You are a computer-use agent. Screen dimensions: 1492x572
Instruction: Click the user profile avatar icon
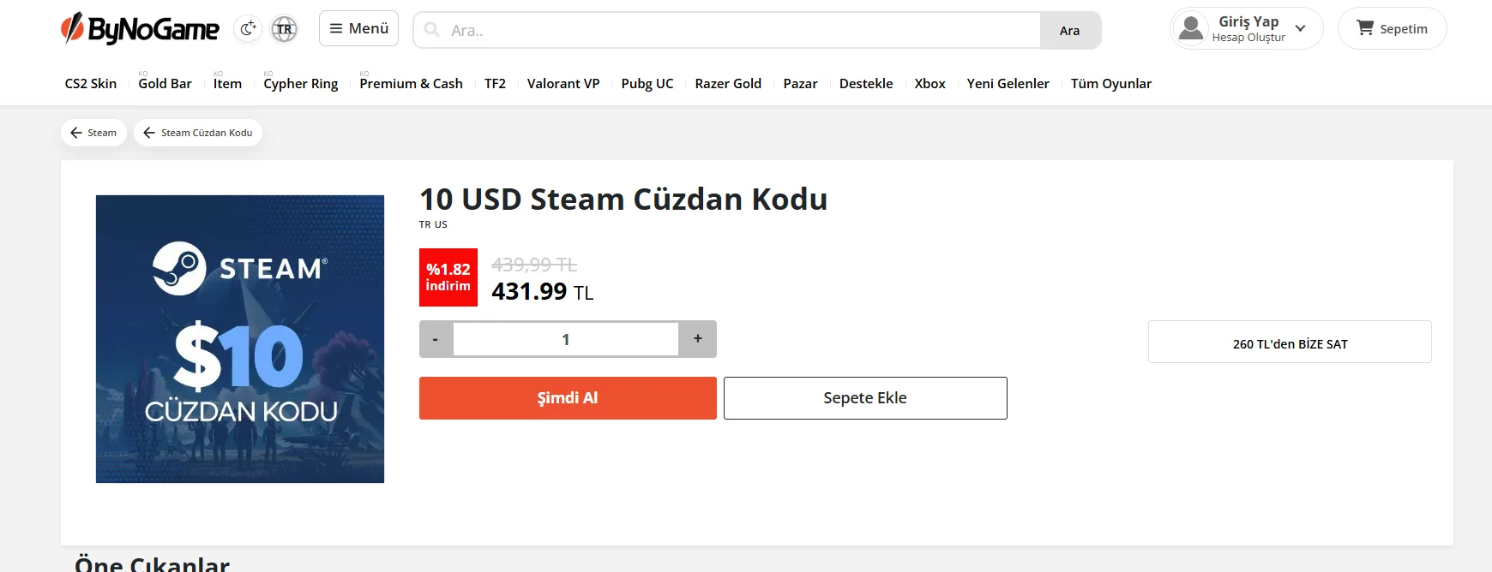click(x=1191, y=29)
